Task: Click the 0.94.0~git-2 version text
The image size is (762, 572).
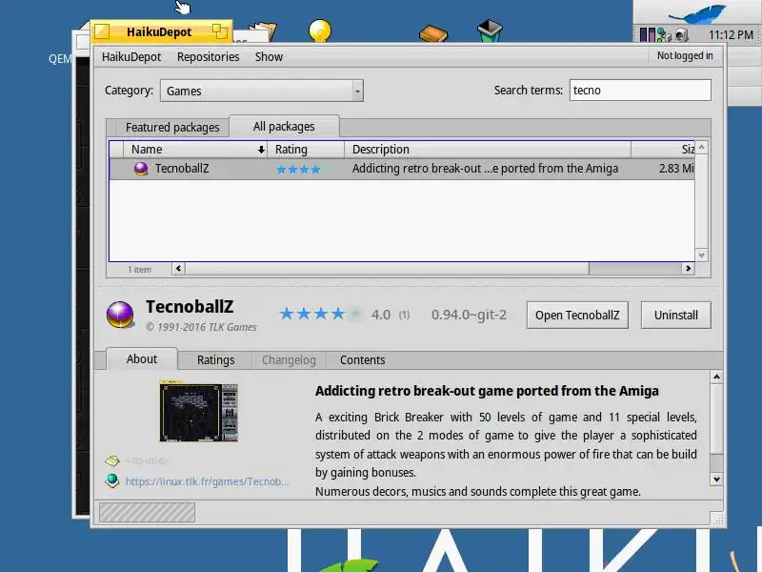Action: point(469,315)
